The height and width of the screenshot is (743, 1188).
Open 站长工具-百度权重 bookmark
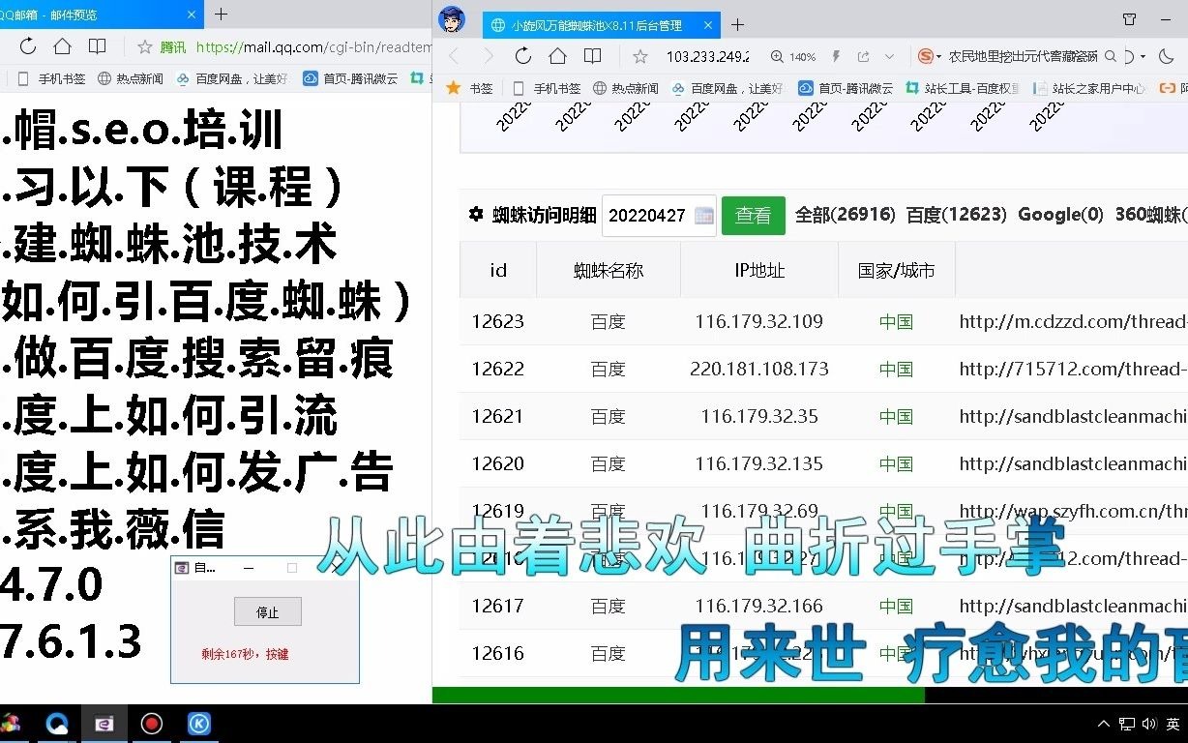click(x=962, y=88)
